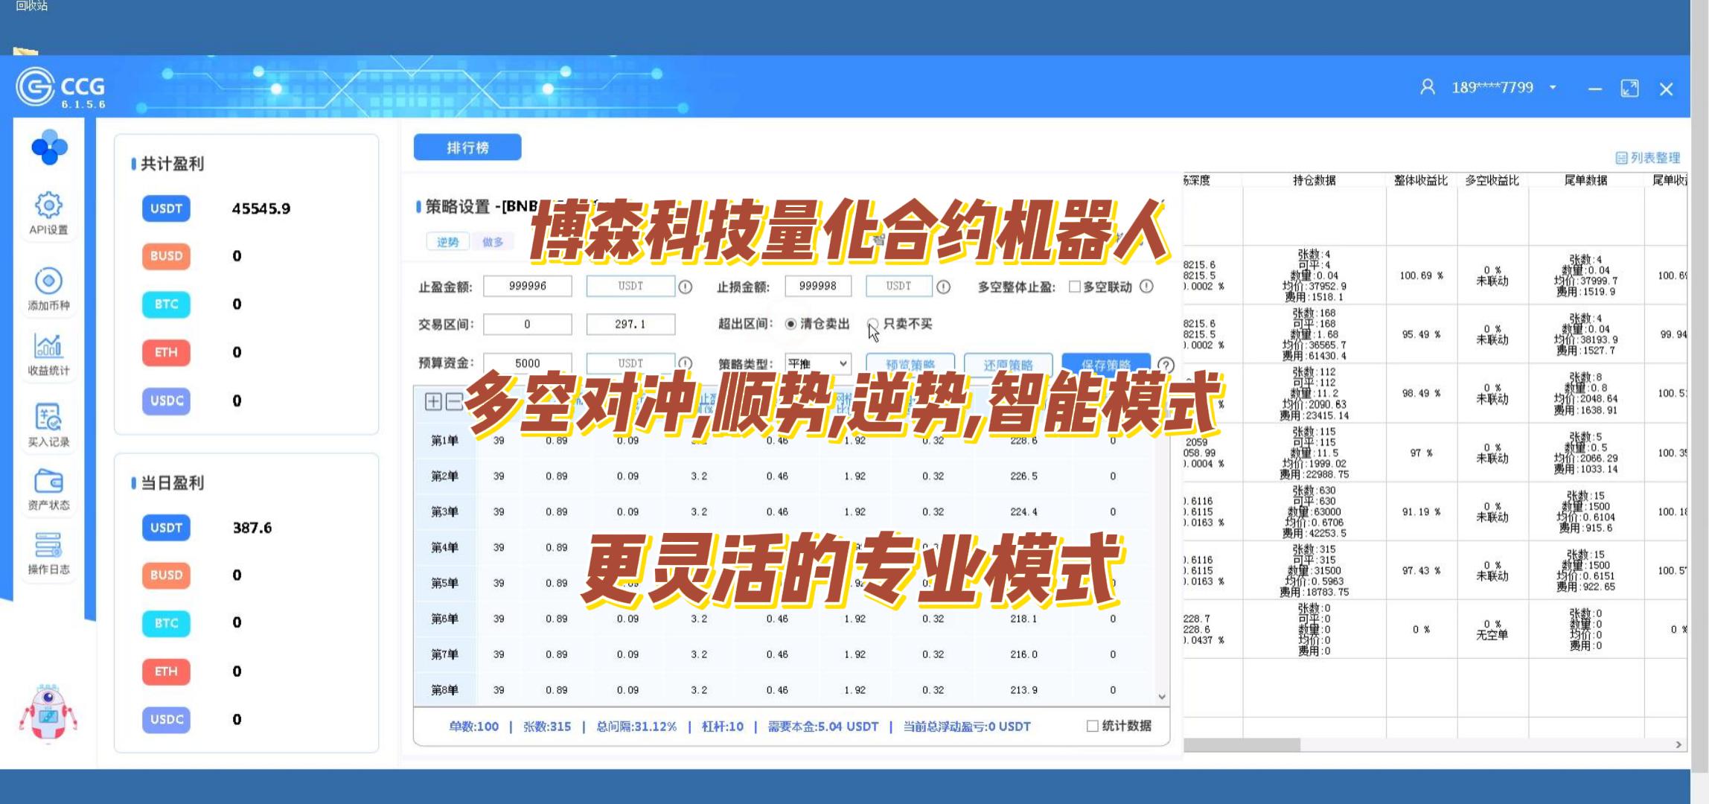Expand the account dropdown arrow
1709x804 pixels.
[1553, 88]
